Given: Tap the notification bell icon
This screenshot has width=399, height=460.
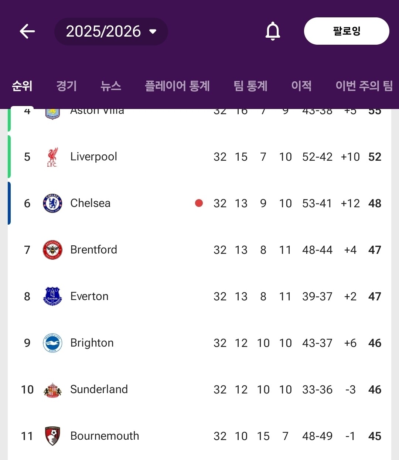Looking at the screenshot, I should point(273,31).
